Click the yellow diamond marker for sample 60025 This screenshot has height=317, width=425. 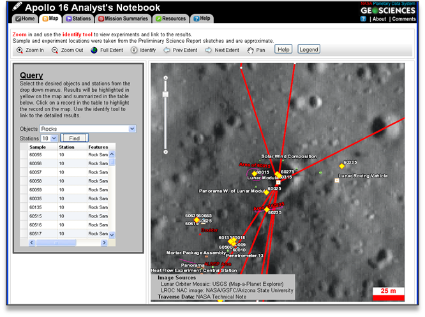(267, 193)
